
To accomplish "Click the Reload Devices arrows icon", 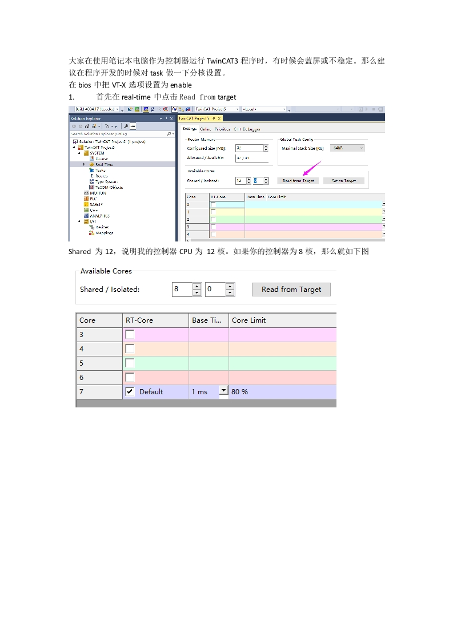I will (x=153, y=109).
